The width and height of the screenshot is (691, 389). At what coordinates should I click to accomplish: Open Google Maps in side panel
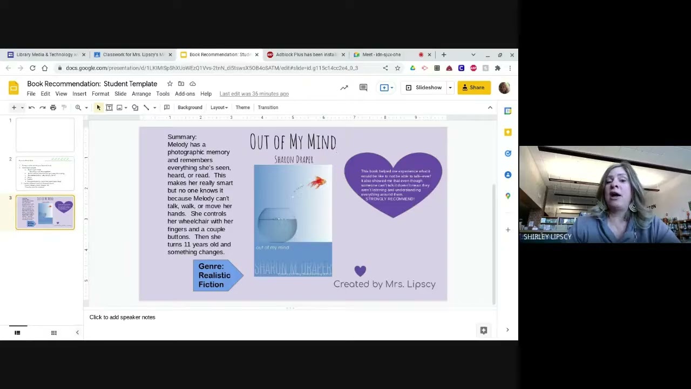[508, 196]
